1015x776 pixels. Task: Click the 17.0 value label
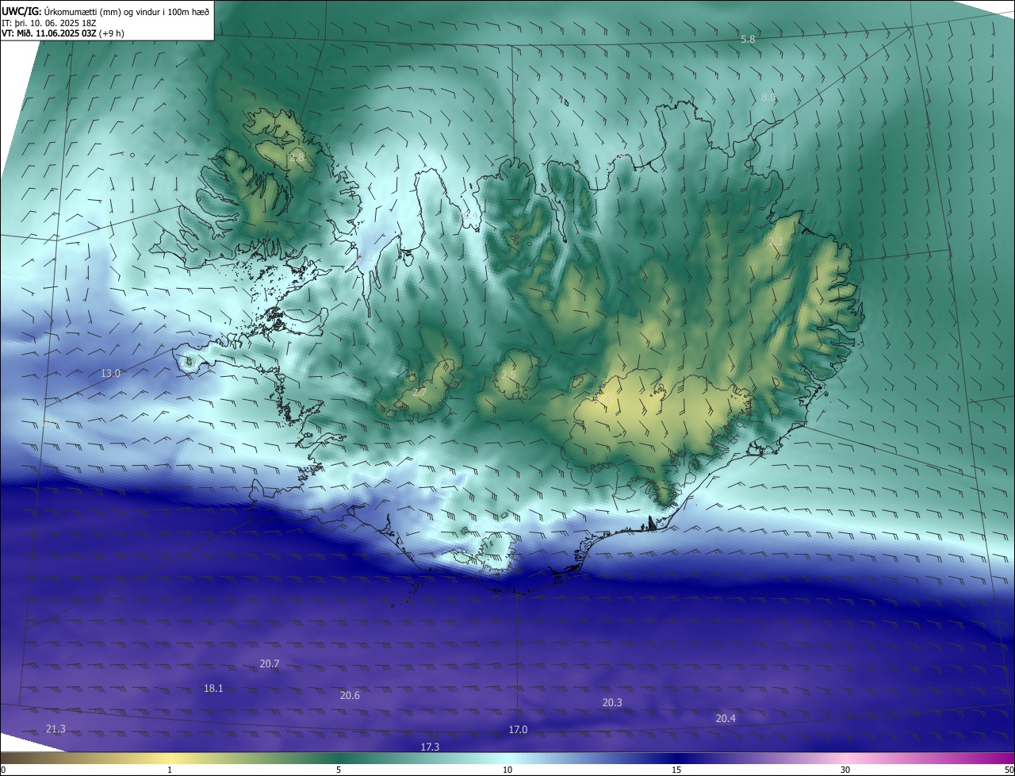518,729
